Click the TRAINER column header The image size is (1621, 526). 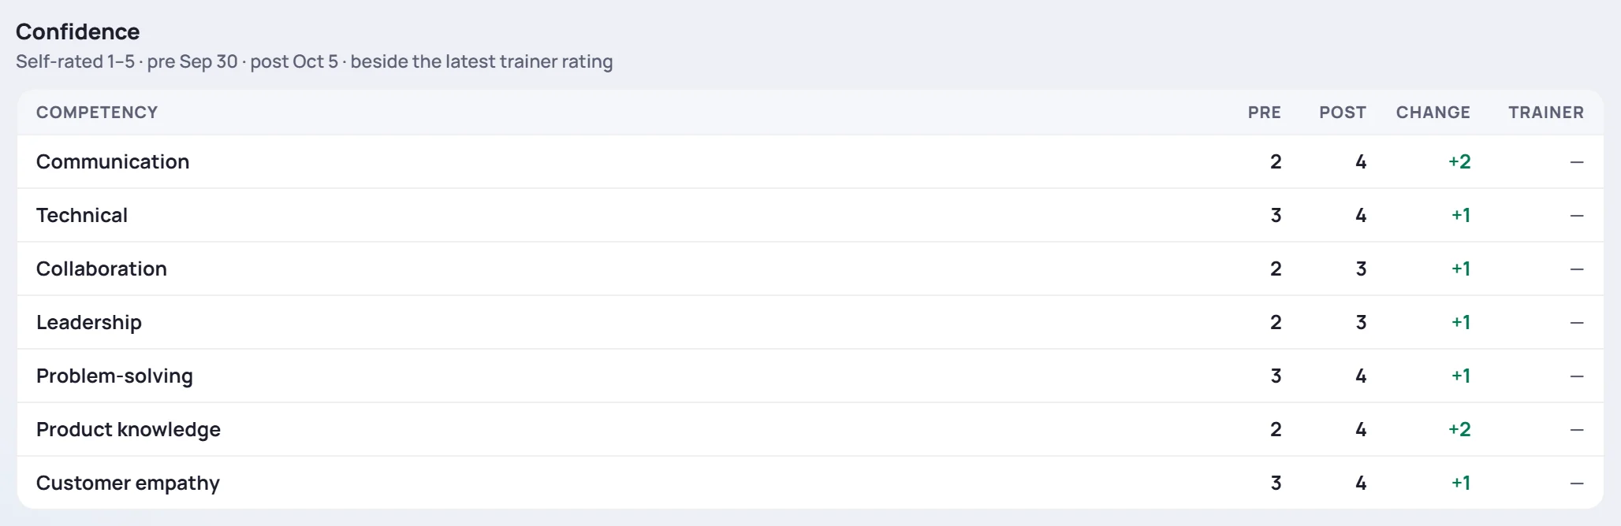tap(1545, 112)
